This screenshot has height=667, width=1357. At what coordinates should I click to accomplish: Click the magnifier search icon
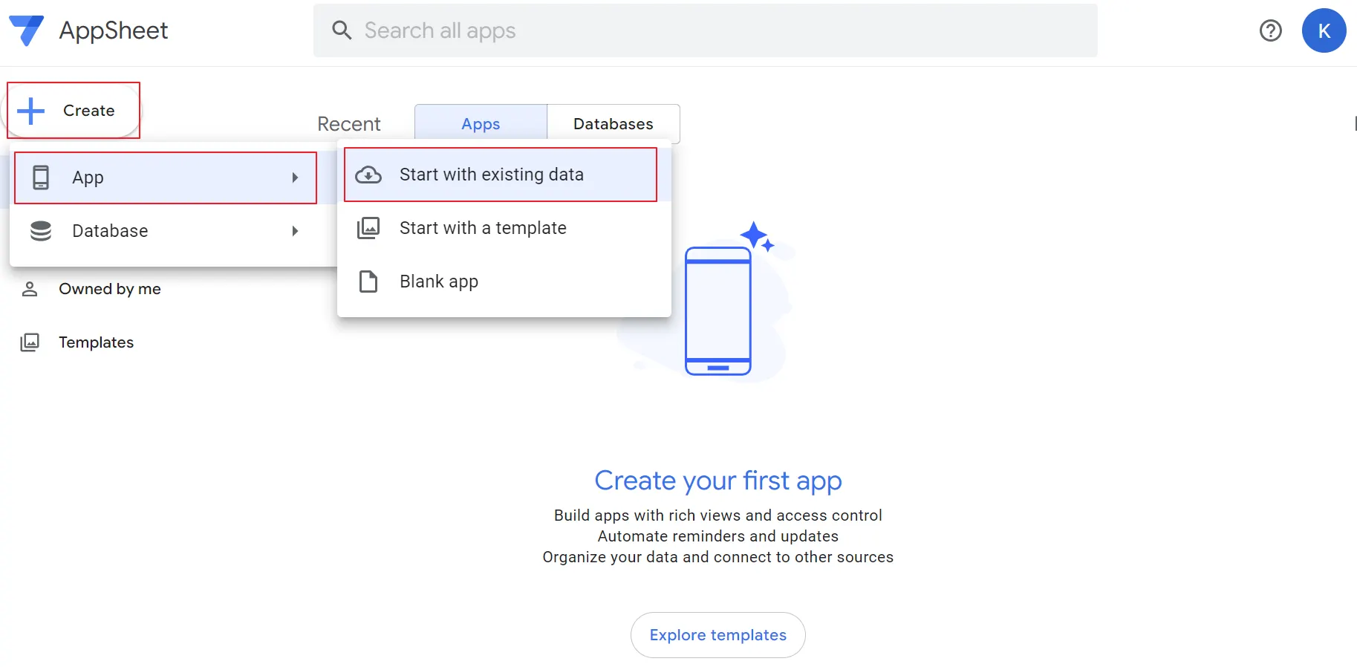click(x=342, y=30)
